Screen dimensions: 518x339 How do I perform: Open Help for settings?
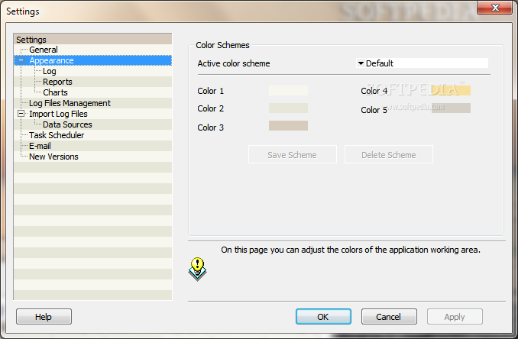pos(44,317)
